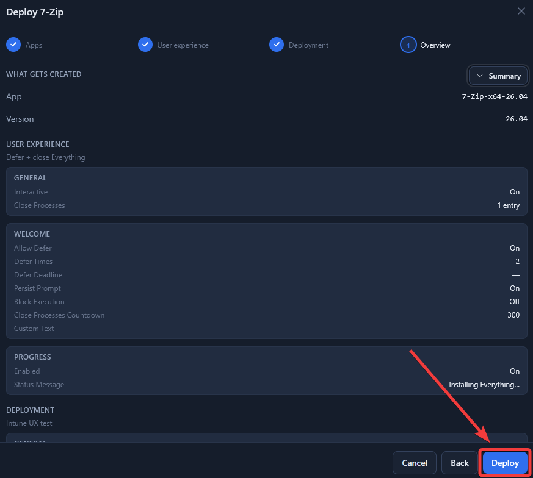This screenshot has height=478, width=533.
Task: Click Close Processes Countdown value 300
Action: (513, 315)
